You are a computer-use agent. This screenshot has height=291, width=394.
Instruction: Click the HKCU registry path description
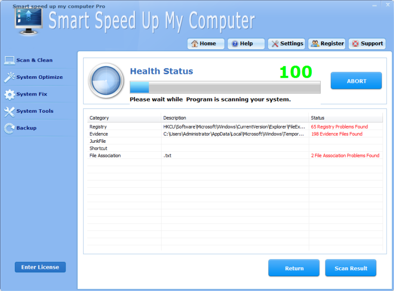pyautogui.click(x=234, y=127)
